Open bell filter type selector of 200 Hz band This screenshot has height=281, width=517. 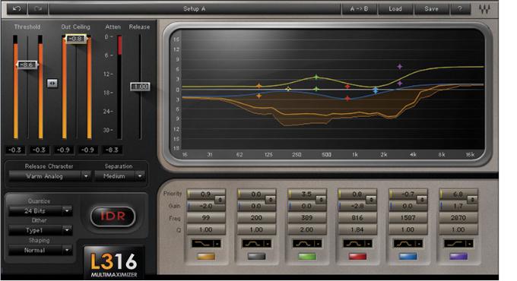257,244
